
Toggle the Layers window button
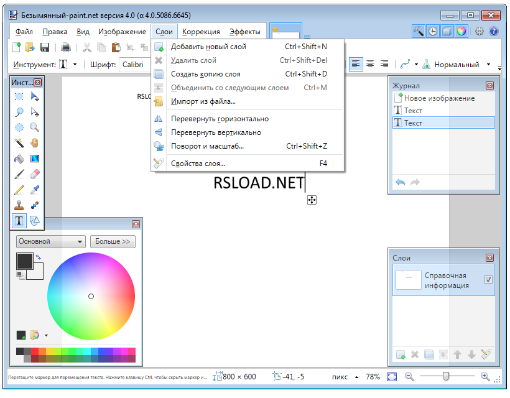(447, 31)
